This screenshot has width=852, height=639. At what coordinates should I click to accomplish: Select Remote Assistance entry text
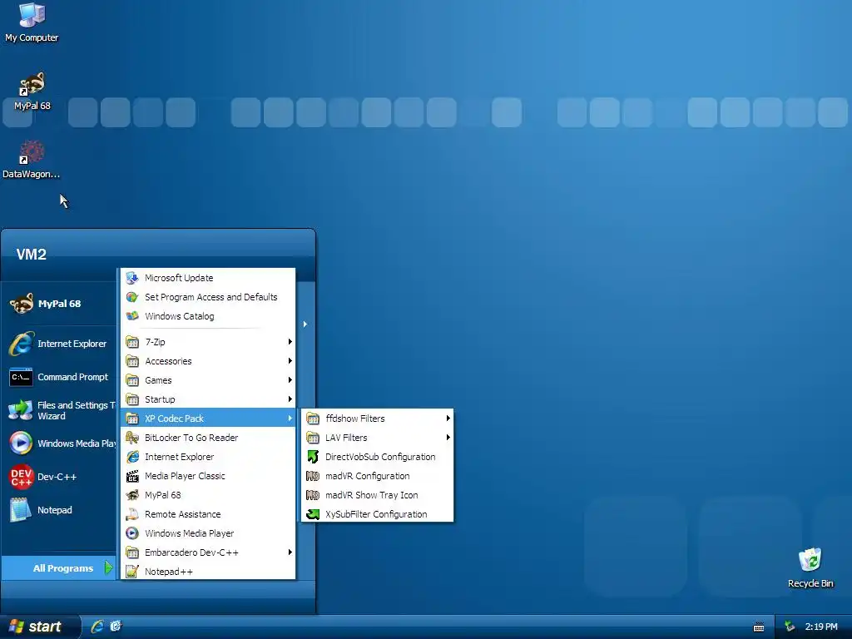pos(182,514)
